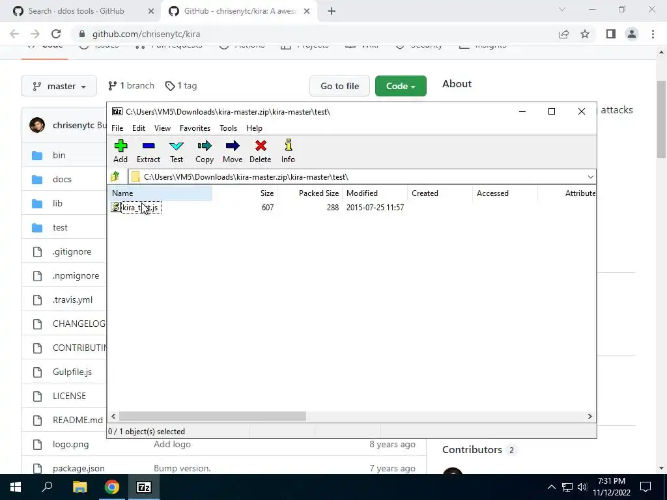Open the .travis.yml file
Screen dimensions: 667x500
click(72, 299)
